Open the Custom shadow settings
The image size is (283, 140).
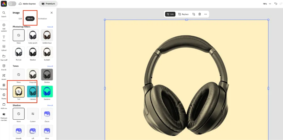tap(33, 114)
